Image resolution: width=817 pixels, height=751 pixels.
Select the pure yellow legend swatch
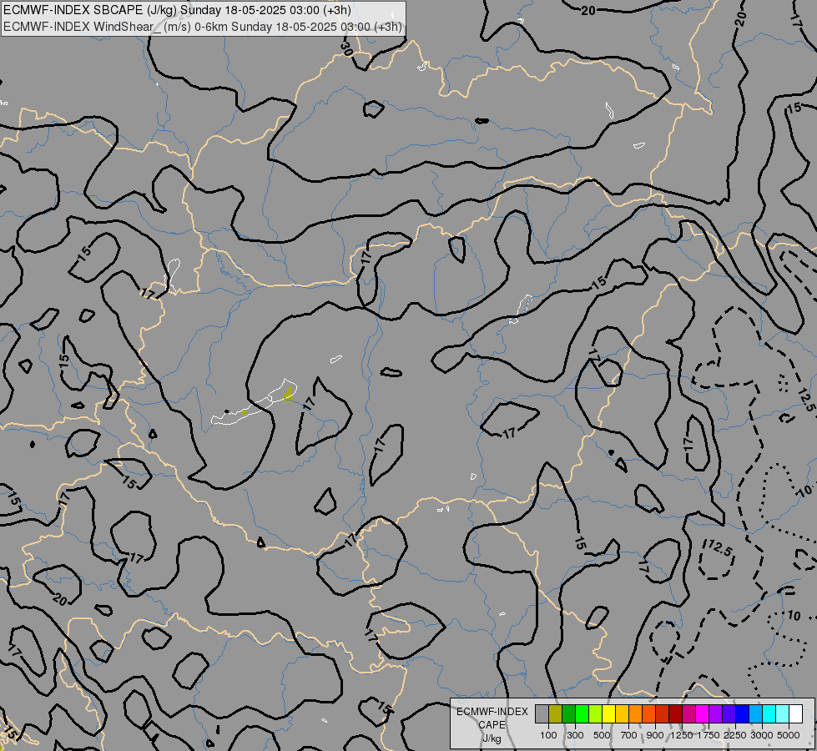[608, 714]
